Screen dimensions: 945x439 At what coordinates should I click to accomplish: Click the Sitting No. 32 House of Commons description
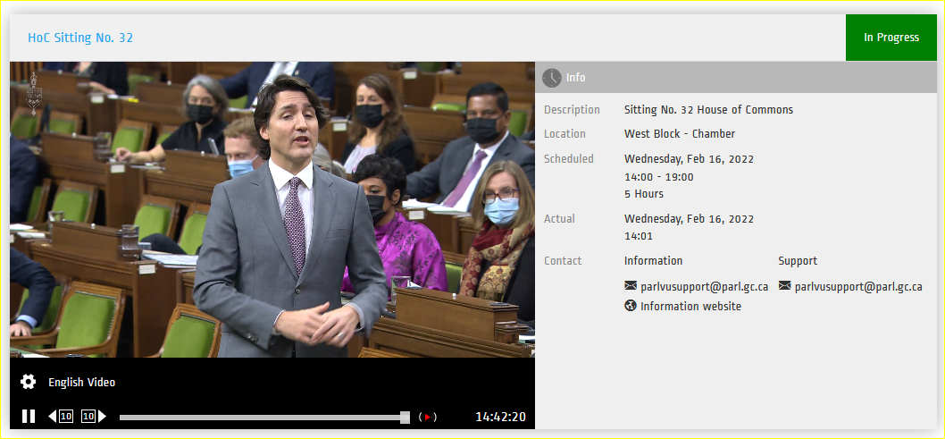pos(709,110)
